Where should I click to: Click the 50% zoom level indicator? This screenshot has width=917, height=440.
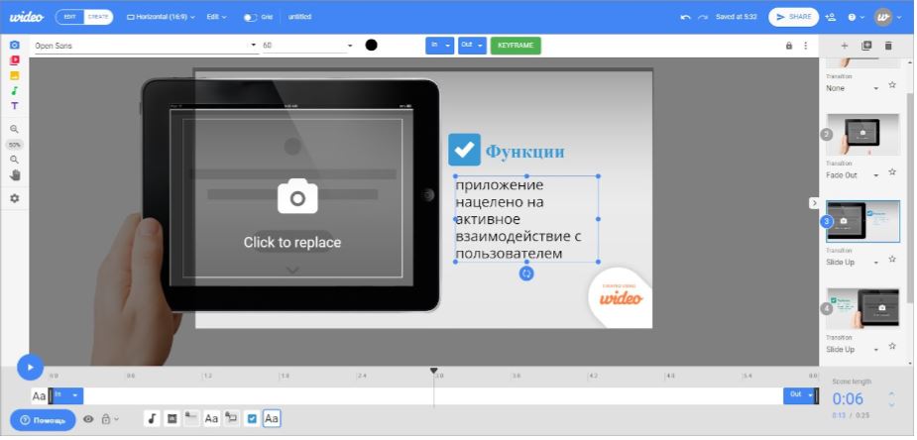point(15,145)
